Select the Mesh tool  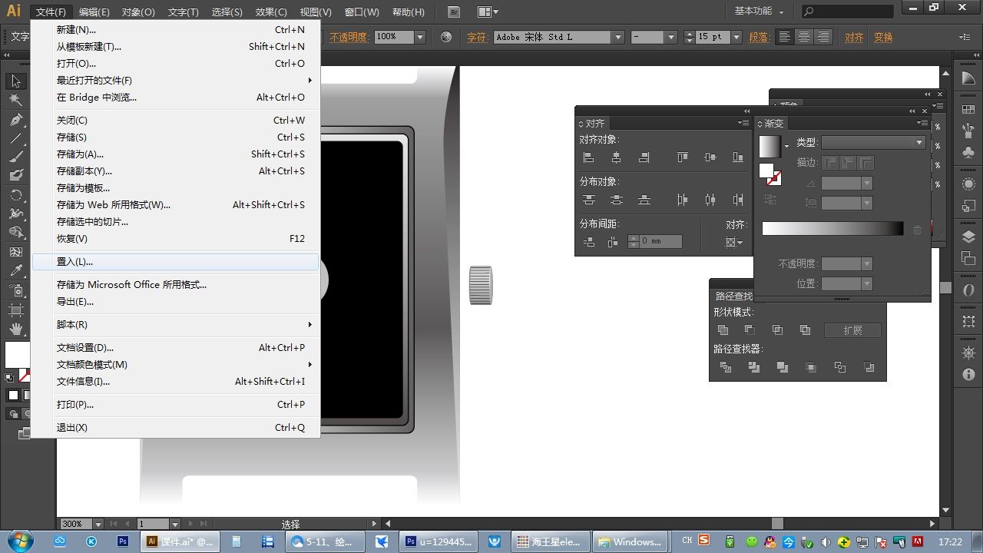click(16, 251)
